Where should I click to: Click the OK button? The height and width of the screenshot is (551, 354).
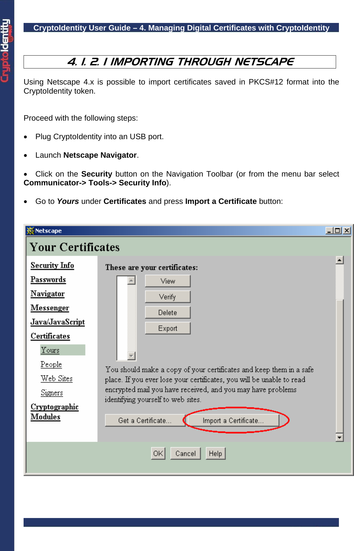point(158,454)
